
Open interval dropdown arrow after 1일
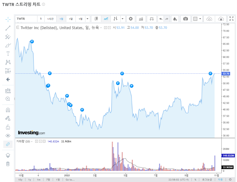pyautogui.click(x=87, y=19)
